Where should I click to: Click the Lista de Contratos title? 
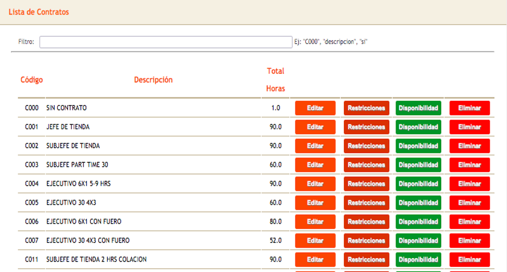pos(39,12)
